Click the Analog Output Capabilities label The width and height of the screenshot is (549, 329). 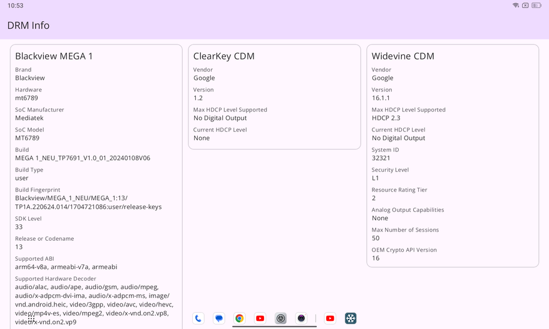pyautogui.click(x=408, y=210)
